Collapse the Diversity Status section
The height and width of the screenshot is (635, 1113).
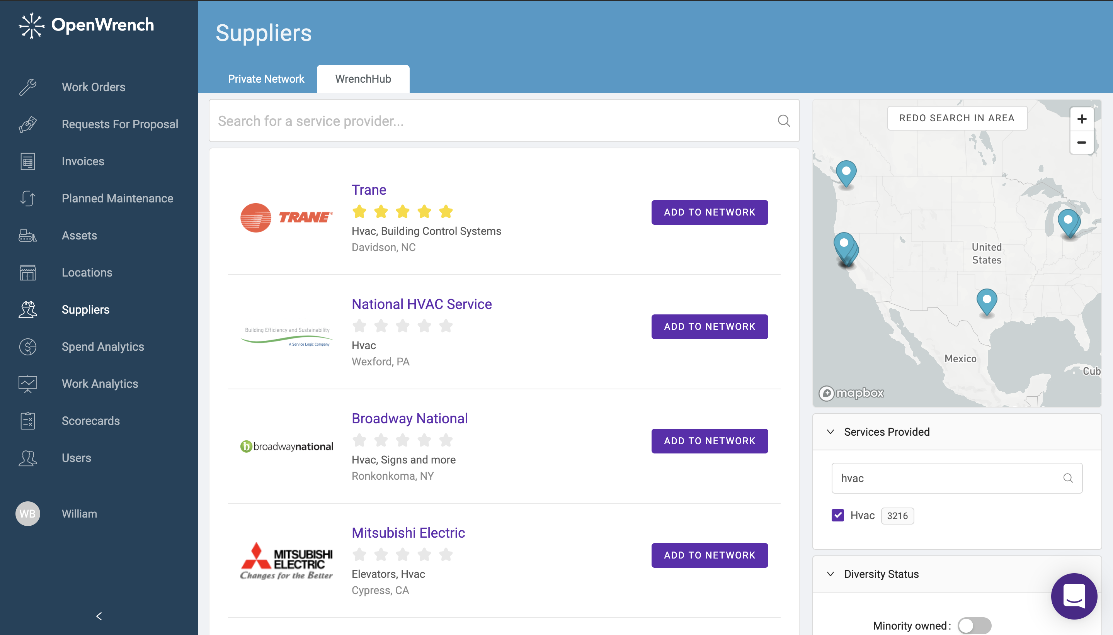(831, 574)
